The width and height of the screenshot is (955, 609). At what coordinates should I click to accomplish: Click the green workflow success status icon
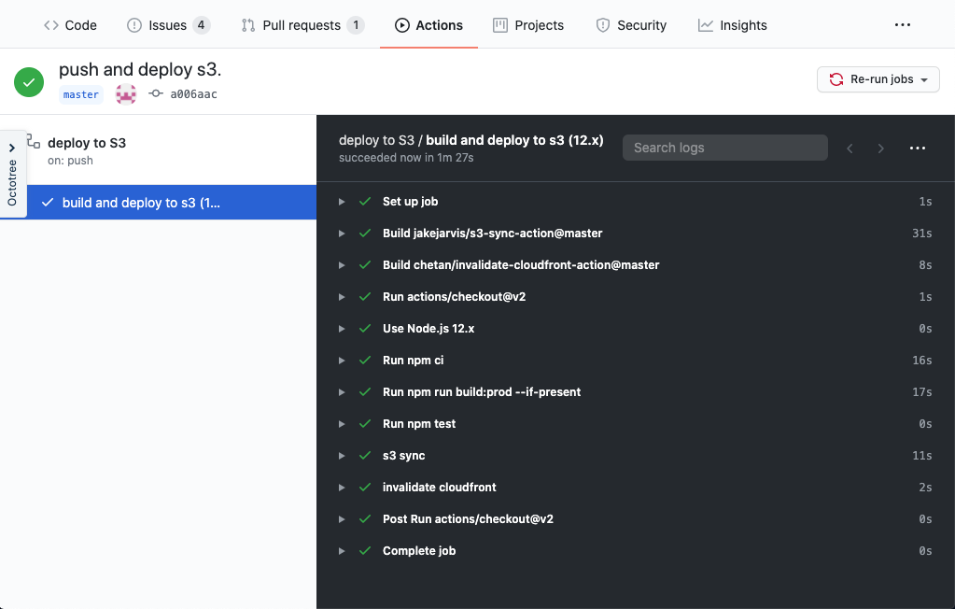tap(29, 81)
